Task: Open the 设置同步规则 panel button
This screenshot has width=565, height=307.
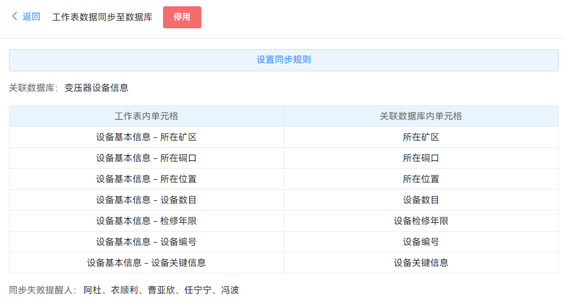Action: [x=284, y=60]
